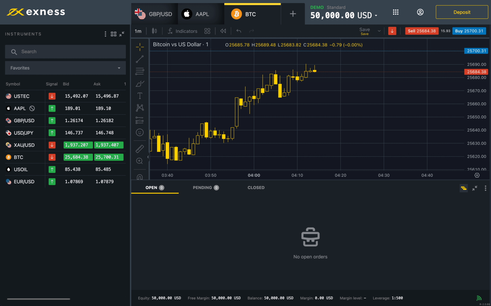Click Buy 25700.31 button
This screenshot has width=491, height=306.
pos(469,31)
